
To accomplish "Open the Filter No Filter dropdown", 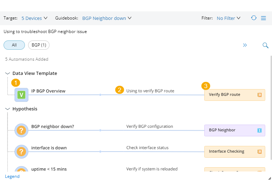I will pos(229,18).
